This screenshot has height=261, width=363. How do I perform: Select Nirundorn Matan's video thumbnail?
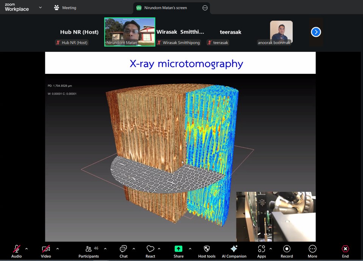click(x=130, y=32)
